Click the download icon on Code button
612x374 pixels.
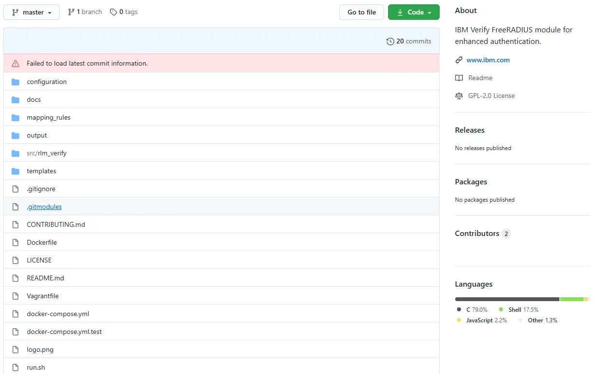point(400,12)
